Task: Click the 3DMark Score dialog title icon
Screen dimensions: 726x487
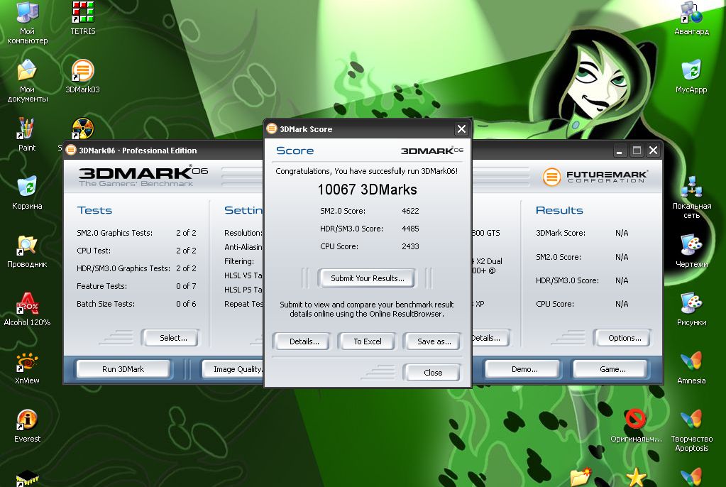Action: tap(272, 128)
